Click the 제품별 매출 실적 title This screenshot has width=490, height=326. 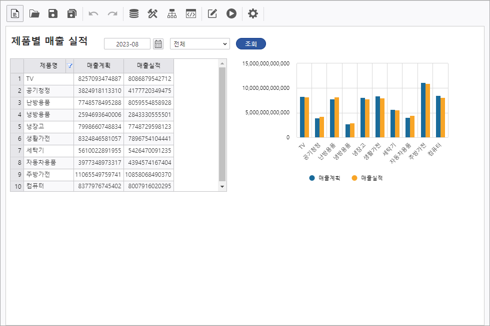click(x=49, y=41)
